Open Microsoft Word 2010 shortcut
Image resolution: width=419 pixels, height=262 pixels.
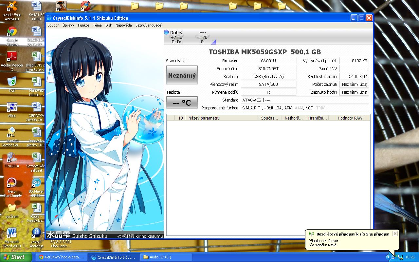12,238
